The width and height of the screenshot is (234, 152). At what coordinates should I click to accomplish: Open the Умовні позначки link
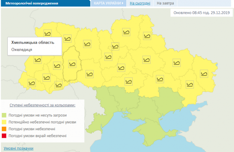click(x=19, y=148)
